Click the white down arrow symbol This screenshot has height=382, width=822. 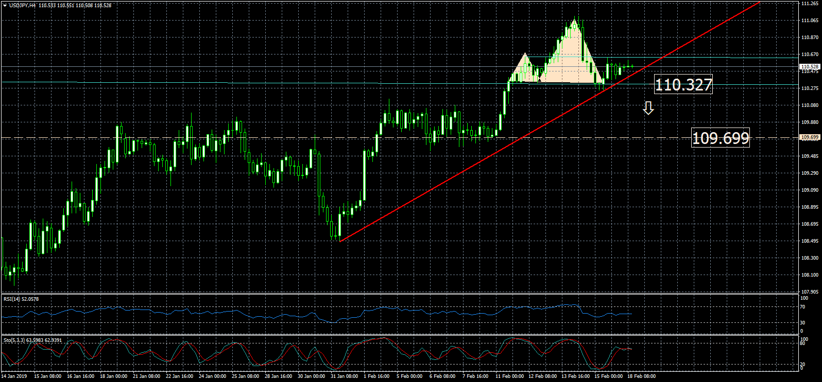[648, 107]
